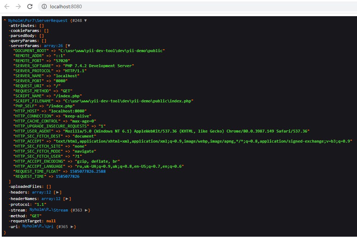
Task: Click the HTTP_USER_AGENT Mozilla string value
Action: tap(186, 131)
